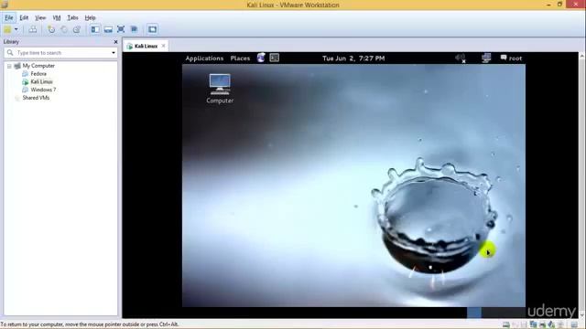Select the Fedora virtual machine
Viewport: 586px width, 329px height.
[x=38, y=74]
